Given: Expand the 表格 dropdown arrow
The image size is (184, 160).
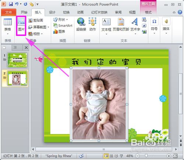Looking at the screenshot, I should (x=8, y=34).
